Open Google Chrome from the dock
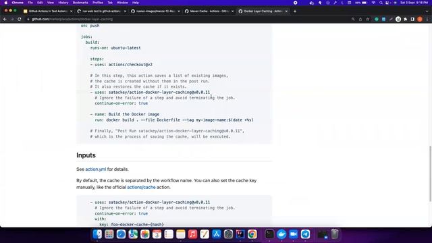Image resolution: width=432 pixels, height=243 pixels. (252, 234)
